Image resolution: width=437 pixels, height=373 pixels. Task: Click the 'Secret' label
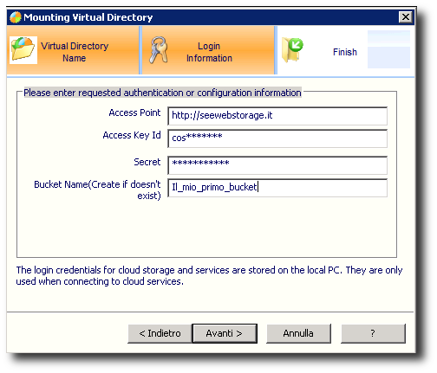point(147,162)
